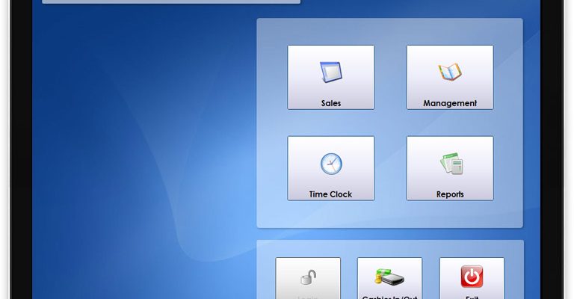574x299 pixels.
Task: Click the blue clock Time Clock icon
Action: (330, 163)
